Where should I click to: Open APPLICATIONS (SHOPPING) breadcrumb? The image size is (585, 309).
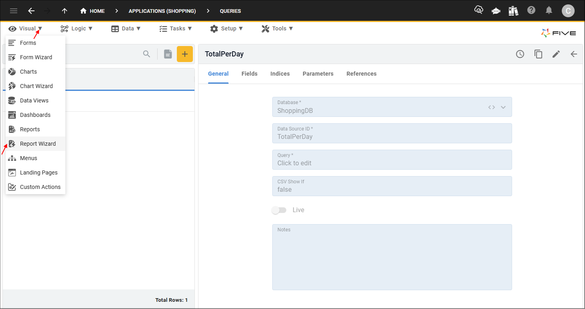pos(162,11)
